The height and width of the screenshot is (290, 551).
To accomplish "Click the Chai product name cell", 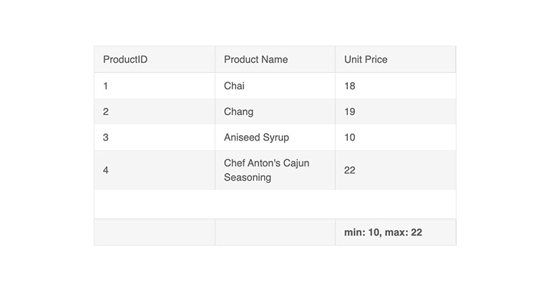I will pos(275,86).
